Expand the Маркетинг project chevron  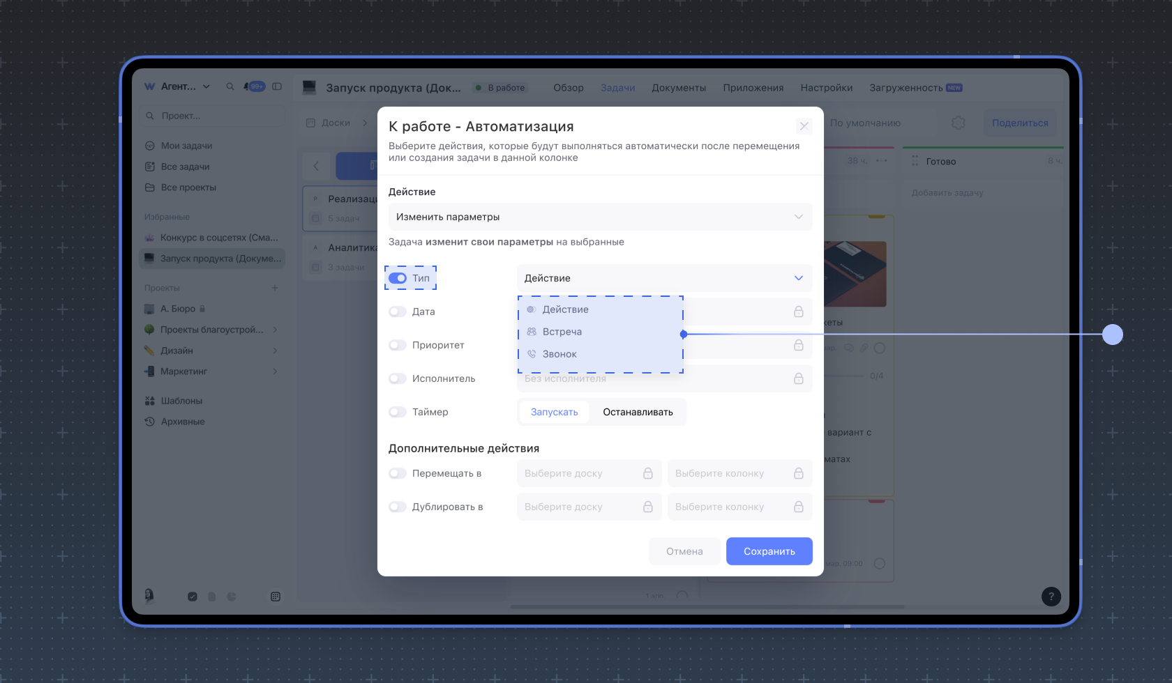275,371
